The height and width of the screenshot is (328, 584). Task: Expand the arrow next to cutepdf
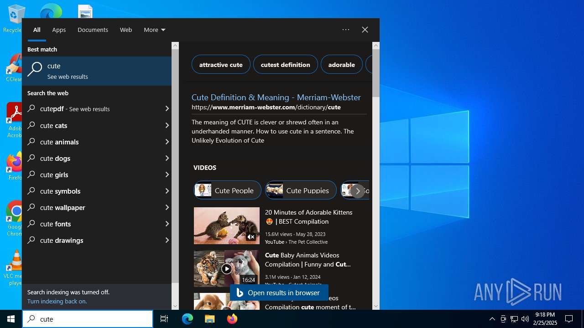pyautogui.click(x=167, y=109)
